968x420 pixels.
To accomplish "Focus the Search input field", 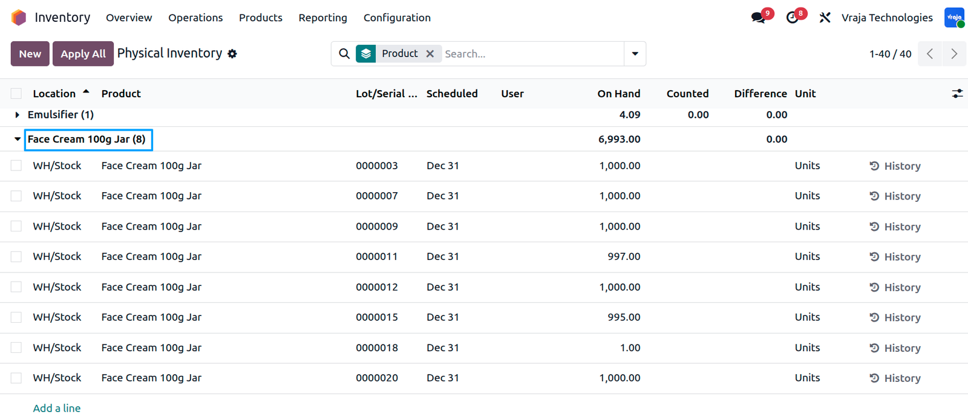I will tap(532, 54).
